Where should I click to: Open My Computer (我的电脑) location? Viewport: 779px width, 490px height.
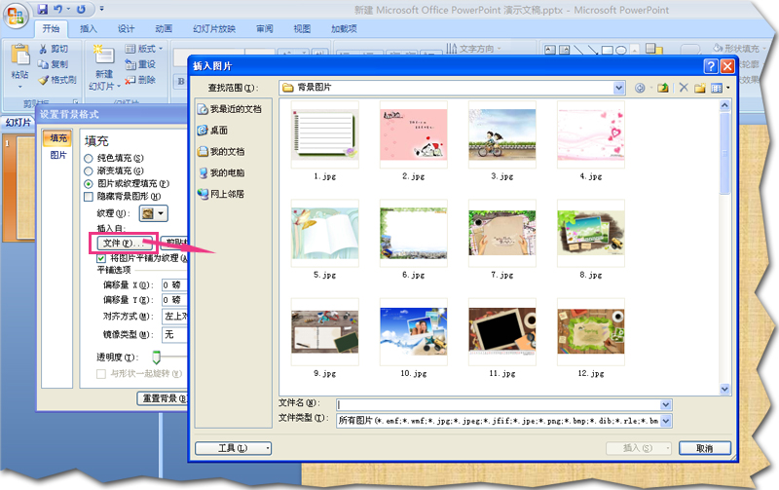pos(221,173)
